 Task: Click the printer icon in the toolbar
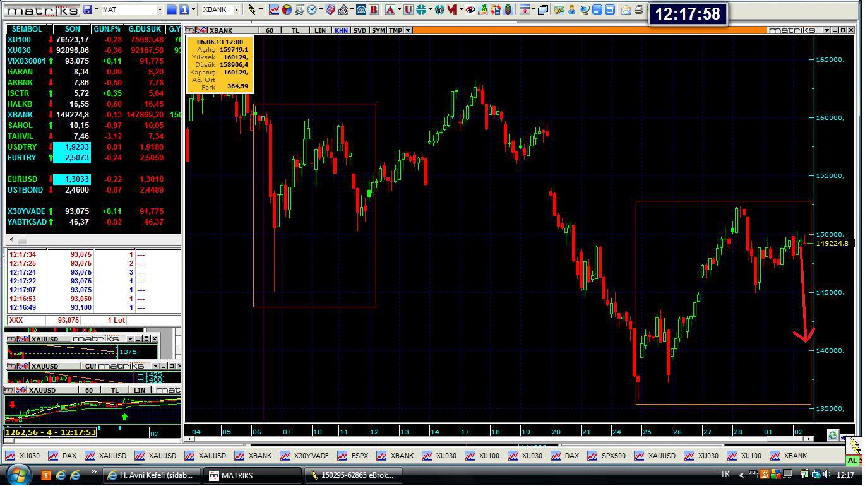pos(638,9)
